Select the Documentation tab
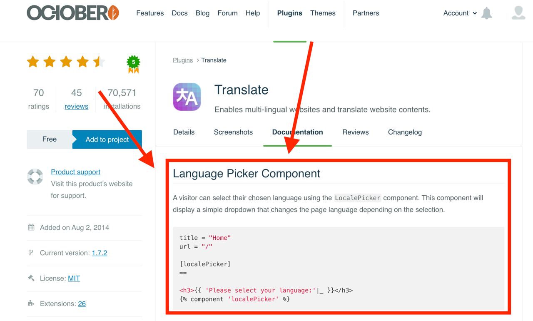 pyautogui.click(x=297, y=132)
